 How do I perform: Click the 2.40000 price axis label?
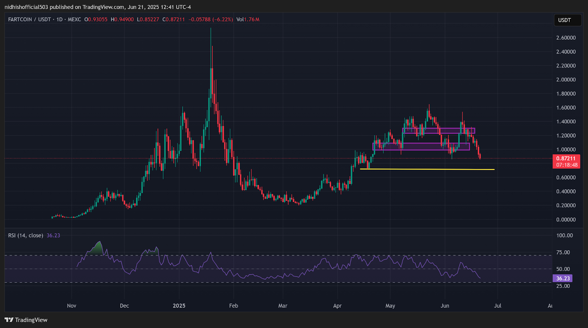566,52
